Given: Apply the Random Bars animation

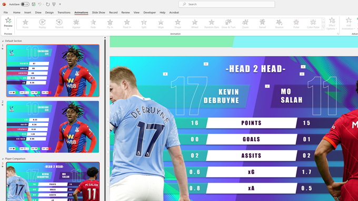Looking at the screenshot, I should point(212,24).
